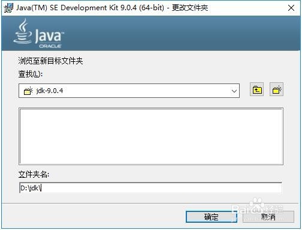302x230 pixels.
Task: Click the installer icon in title bar
Action: (8, 8)
